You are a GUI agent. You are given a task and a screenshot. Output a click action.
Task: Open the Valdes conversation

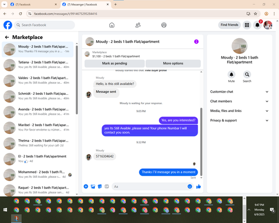coord(38,81)
